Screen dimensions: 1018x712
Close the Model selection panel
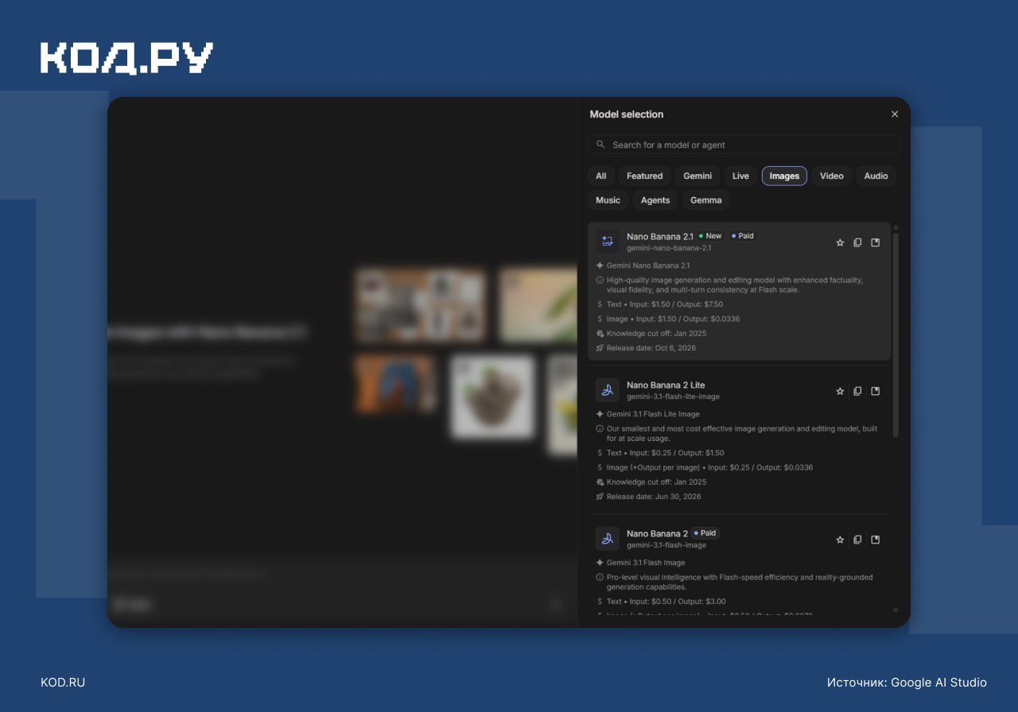[x=895, y=114]
